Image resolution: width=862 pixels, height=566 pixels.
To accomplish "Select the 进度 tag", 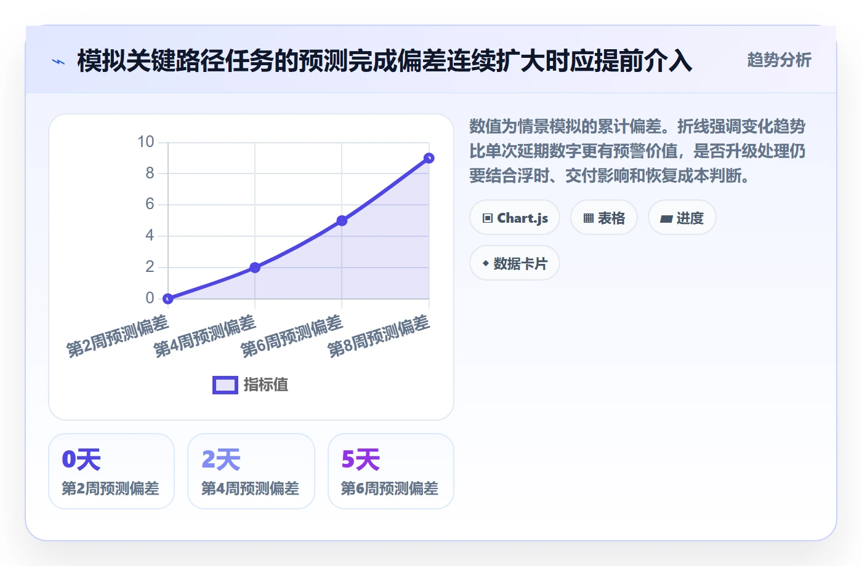I will [682, 218].
